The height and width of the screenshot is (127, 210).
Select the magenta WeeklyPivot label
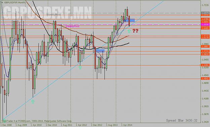pyautogui.click(x=73, y=26)
